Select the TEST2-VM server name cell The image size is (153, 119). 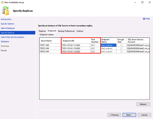click(50, 48)
